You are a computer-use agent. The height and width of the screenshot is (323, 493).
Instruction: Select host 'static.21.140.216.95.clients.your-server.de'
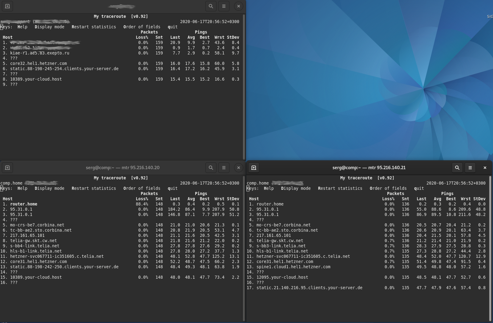[x=309, y=288]
